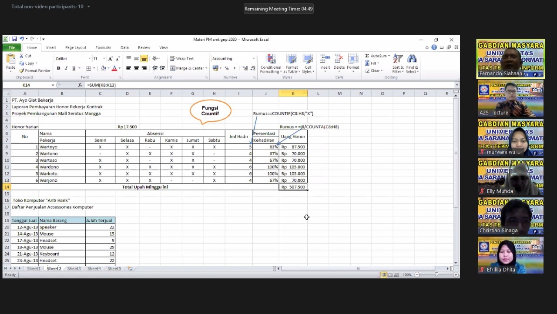Expand the AutoSum dropdown arrow
The height and width of the screenshot is (314, 557).
tap(389, 56)
